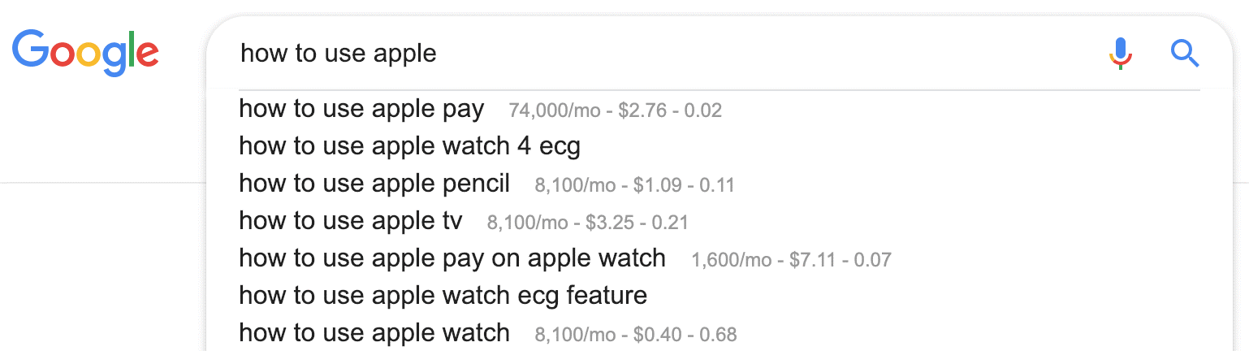Viewport: 1249px width, 351px height.
Task: Click the 0.68 competition score
Action: point(719,335)
